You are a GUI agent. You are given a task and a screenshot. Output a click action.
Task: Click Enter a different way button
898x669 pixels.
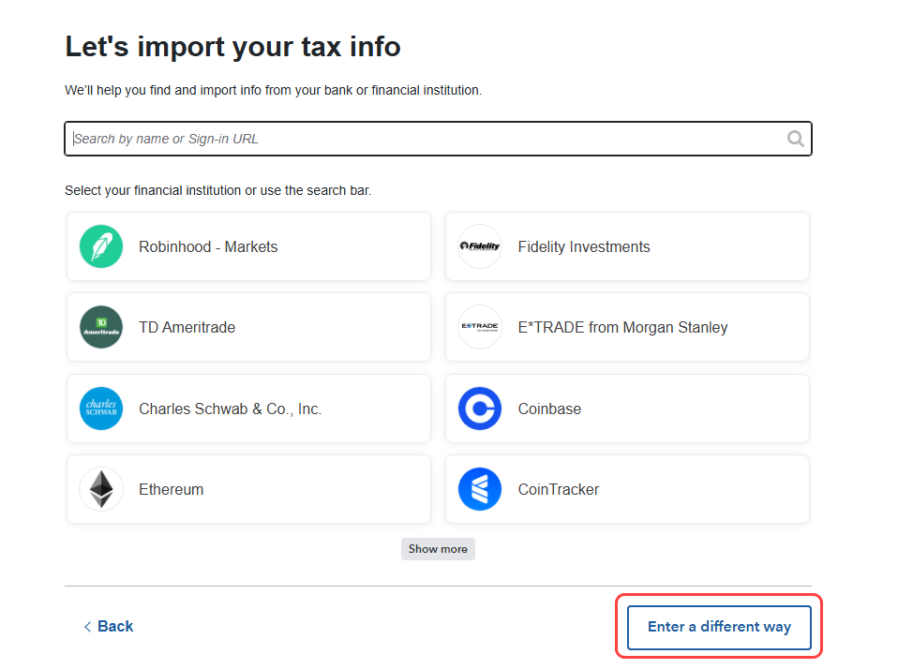719,627
